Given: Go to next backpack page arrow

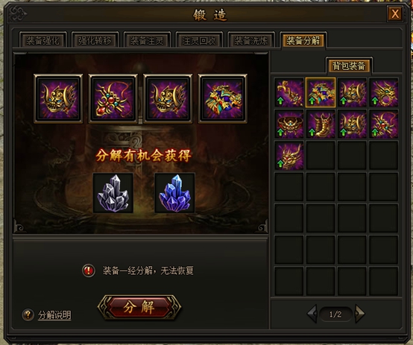Looking at the screenshot, I should click(x=359, y=314).
